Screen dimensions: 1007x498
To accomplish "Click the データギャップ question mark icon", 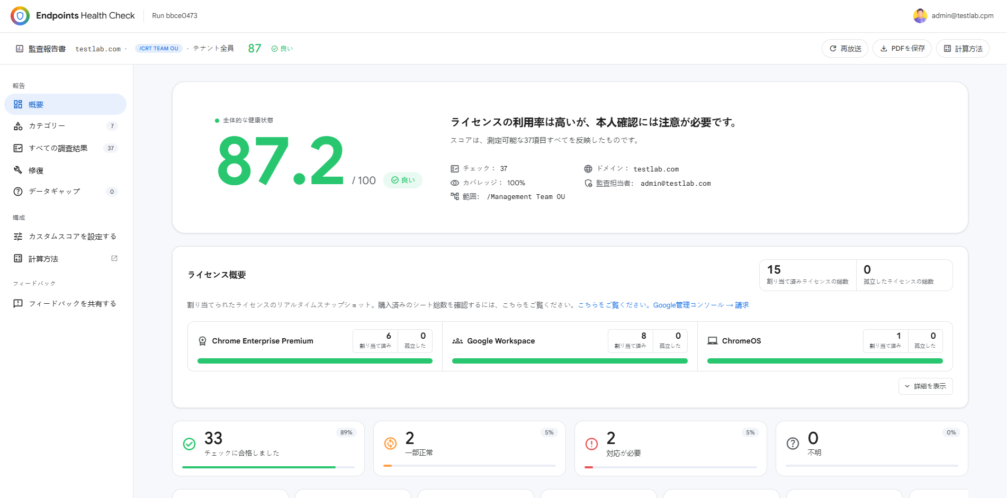I will (x=18, y=192).
